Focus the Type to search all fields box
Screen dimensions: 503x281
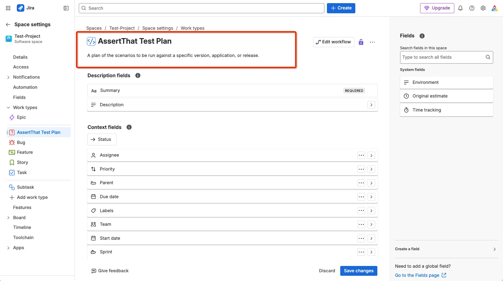(446, 57)
